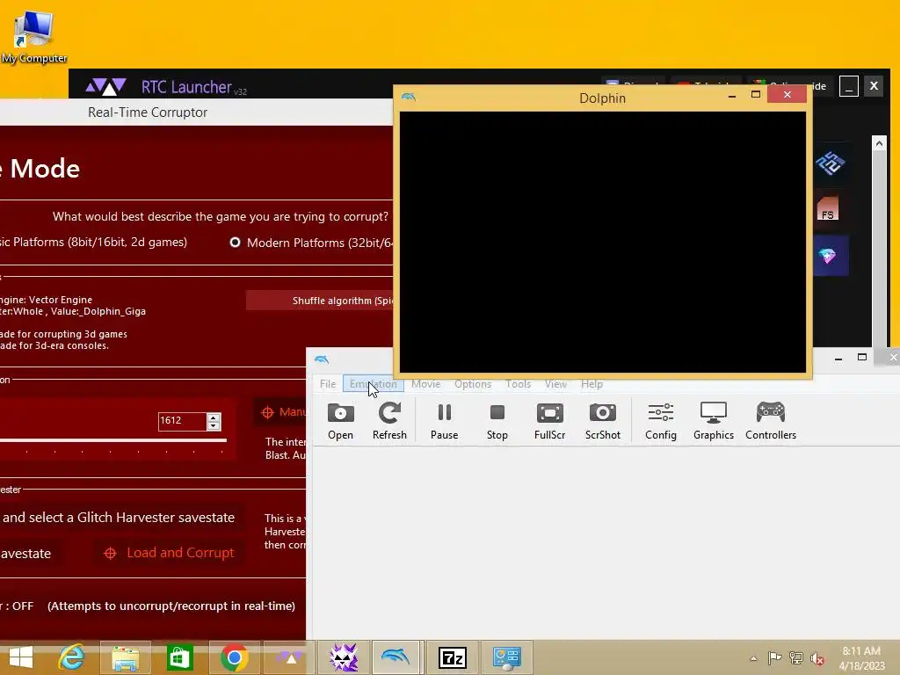Take a screenshot using the ScrShot icon
900x675 pixels.
(x=603, y=421)
